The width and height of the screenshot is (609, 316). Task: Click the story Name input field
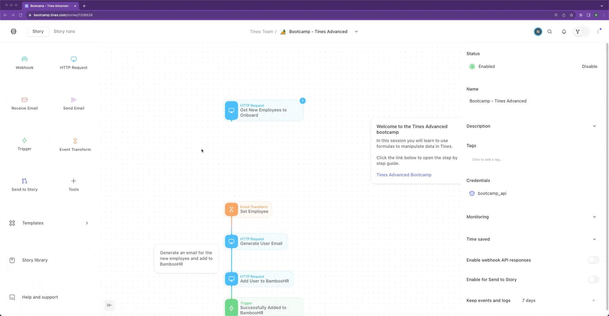point(532,101)
